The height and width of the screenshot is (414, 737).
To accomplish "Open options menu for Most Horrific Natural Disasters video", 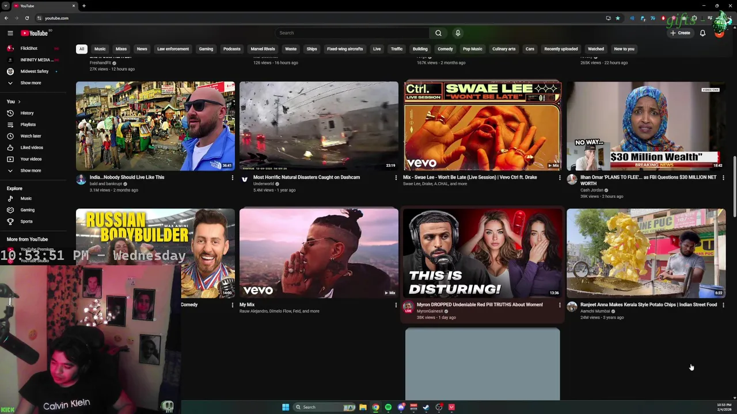I will (x=396, y=178).
